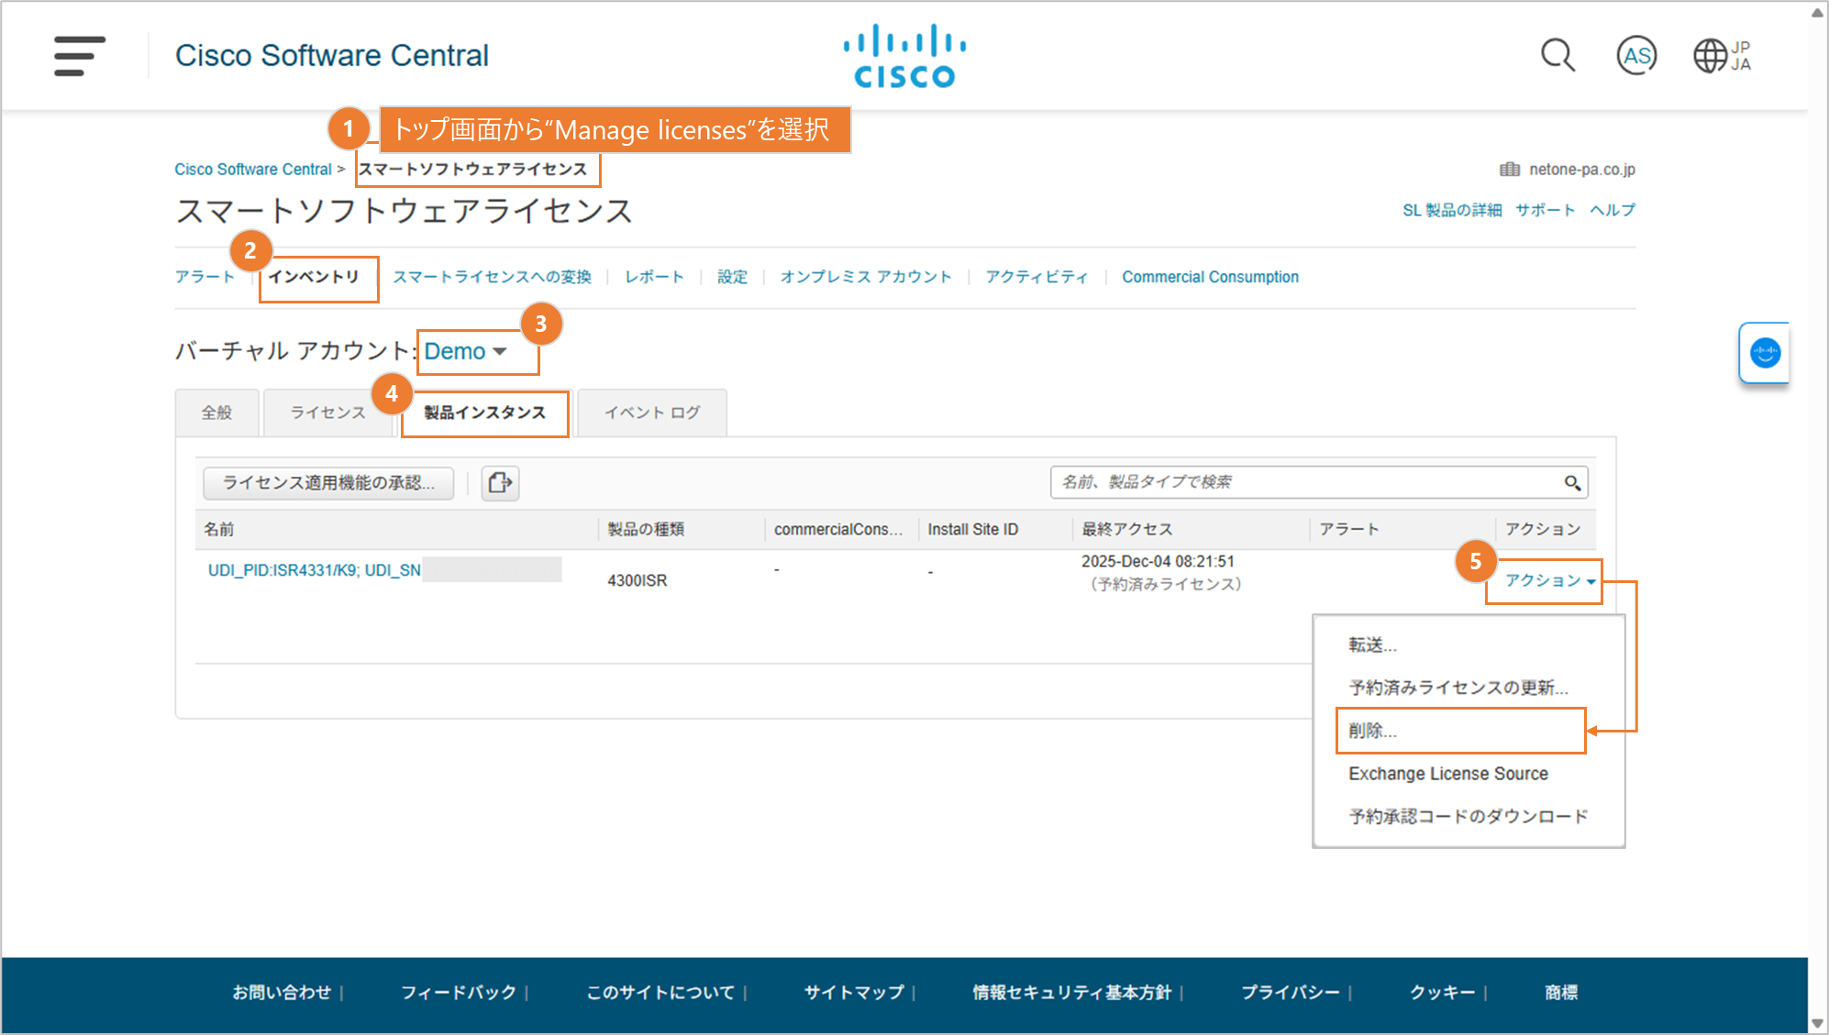Open the blue chat assistant widget
This screenshot has height=1035, width=1829.
click(x=1764, y=353)
